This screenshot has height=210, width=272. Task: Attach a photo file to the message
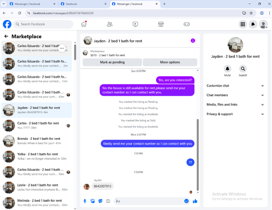pos(92,201)
